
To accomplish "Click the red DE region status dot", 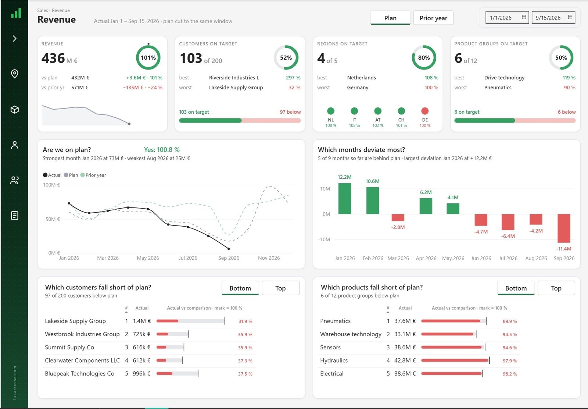I will click(x=425, y=111).
